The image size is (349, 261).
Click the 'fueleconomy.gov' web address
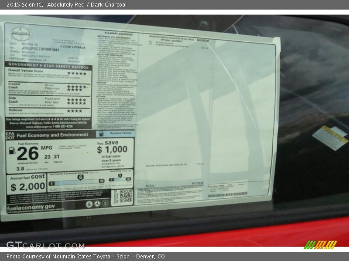click(31, 207)
